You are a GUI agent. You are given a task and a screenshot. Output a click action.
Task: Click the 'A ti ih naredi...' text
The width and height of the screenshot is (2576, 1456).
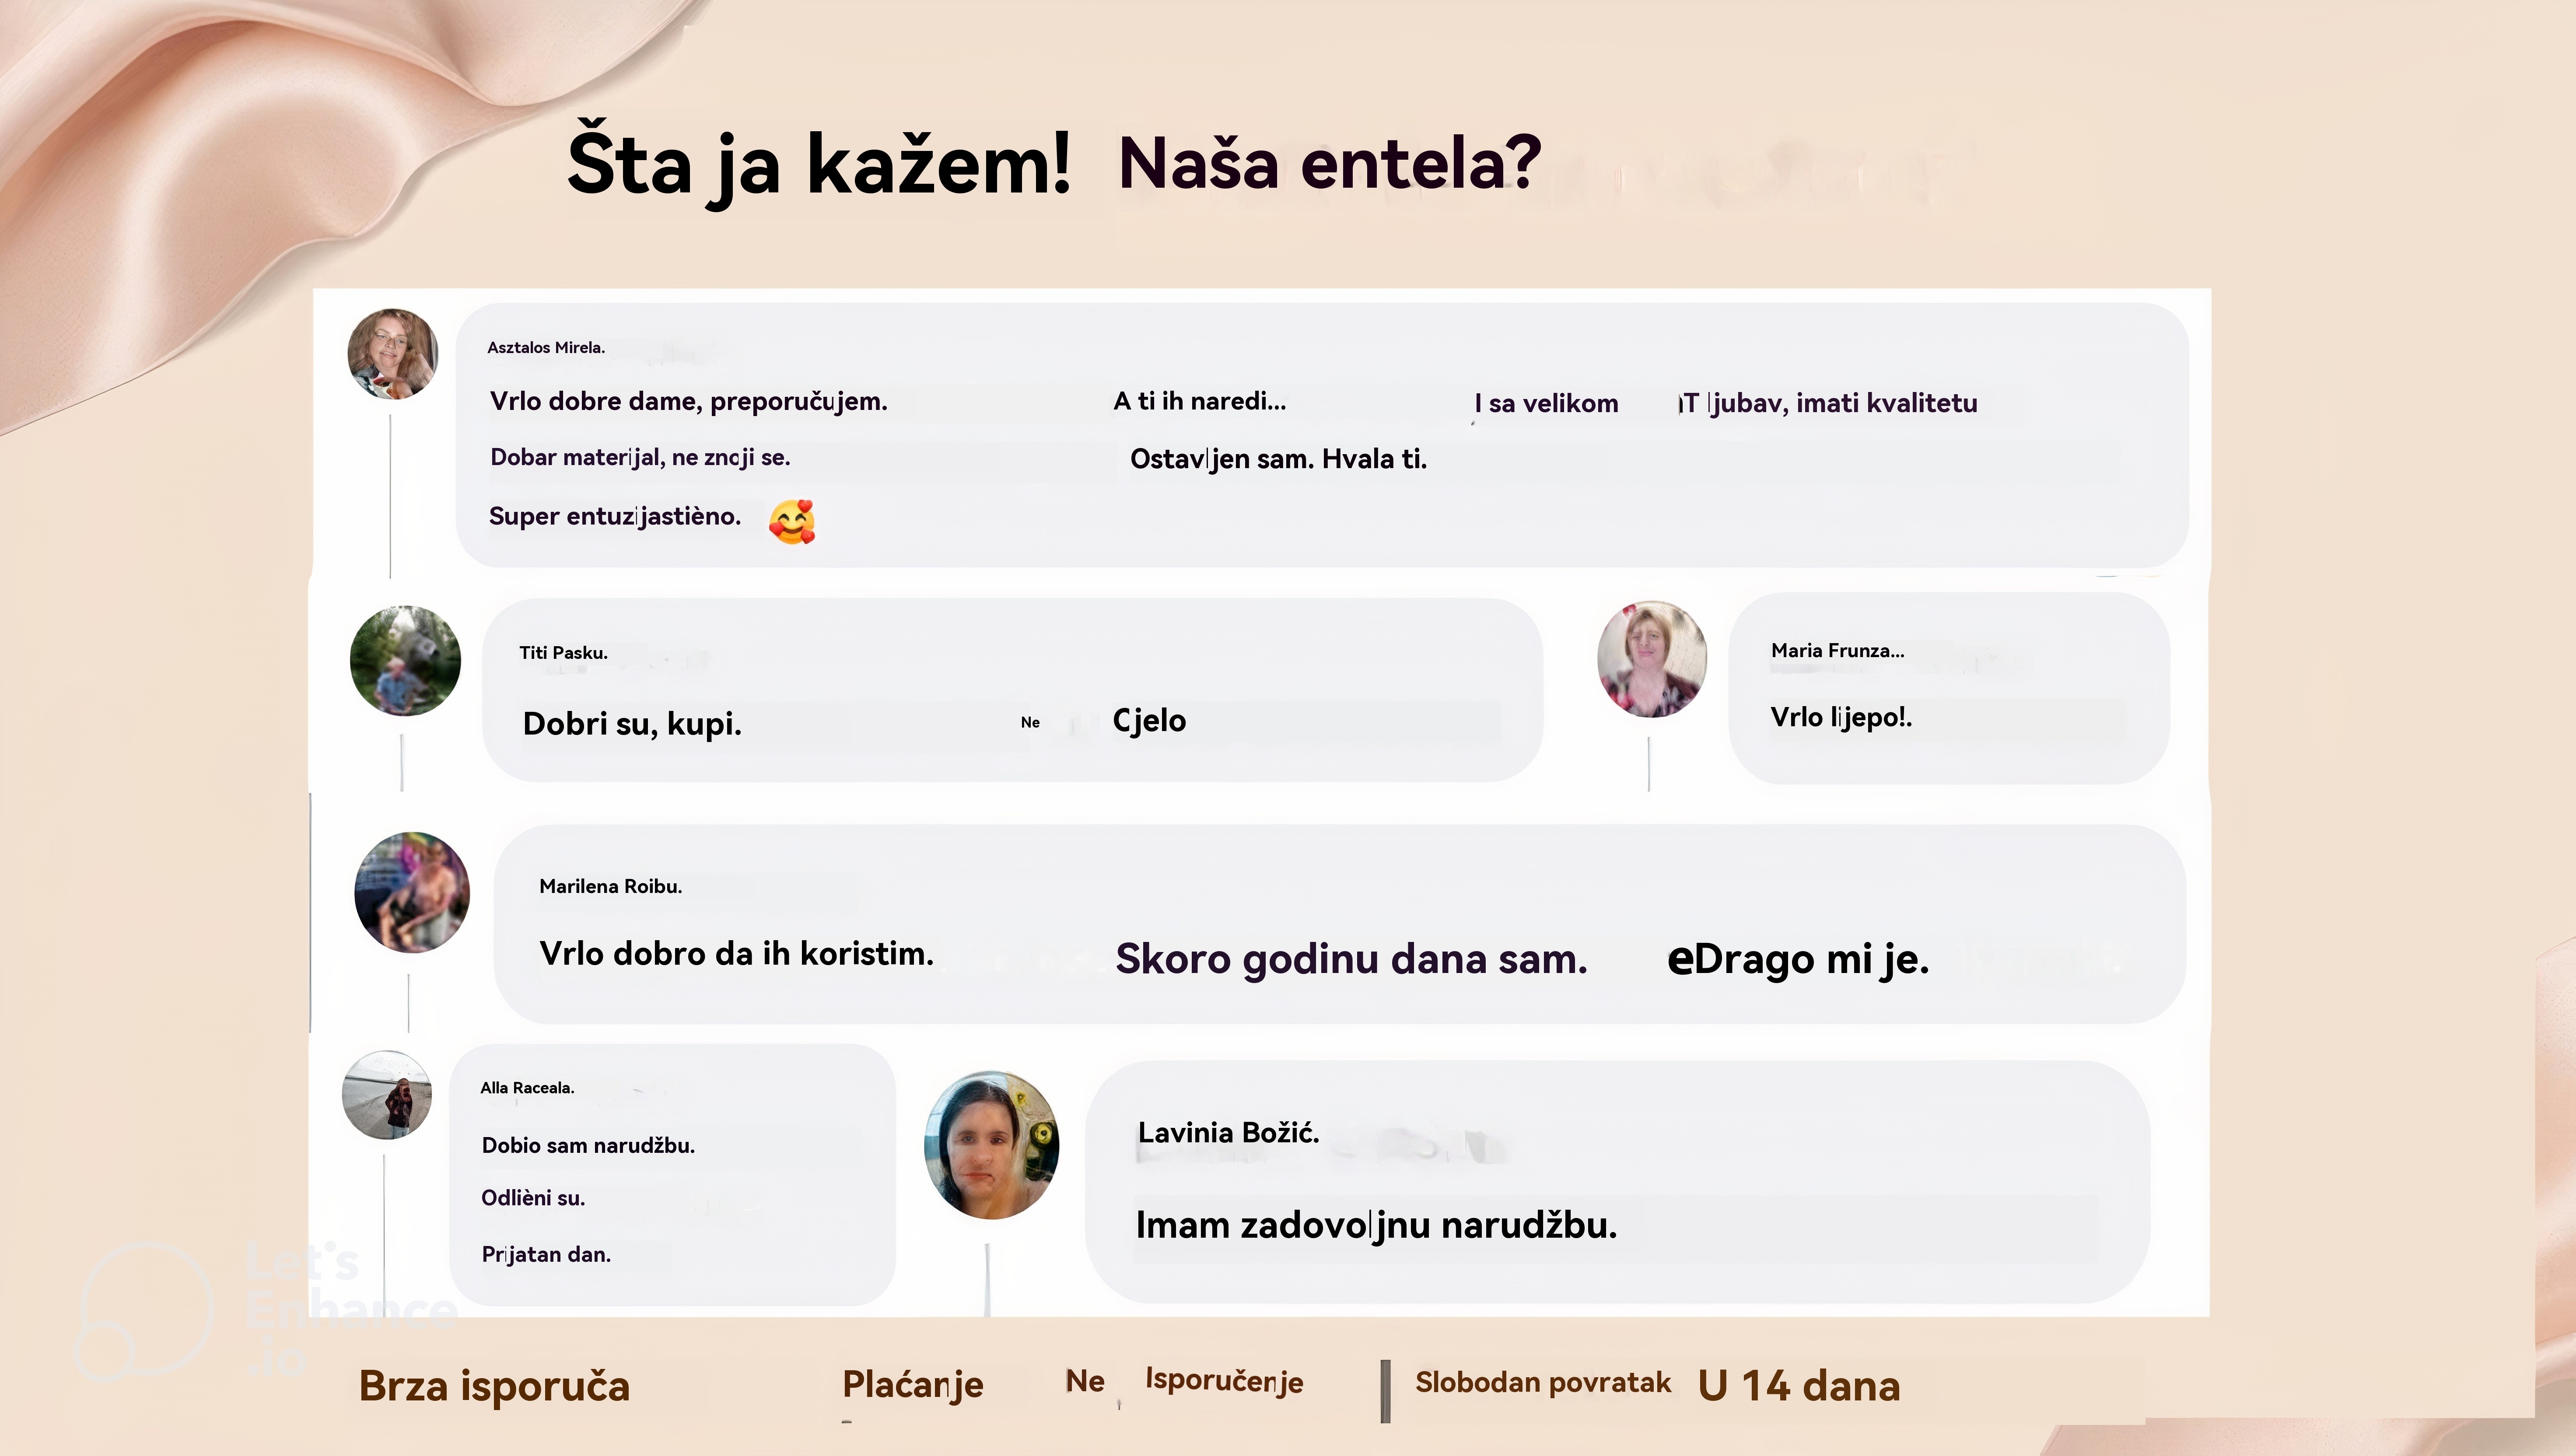point(1200,401)
